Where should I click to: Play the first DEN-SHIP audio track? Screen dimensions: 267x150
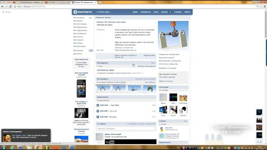[x=98, y=105]
